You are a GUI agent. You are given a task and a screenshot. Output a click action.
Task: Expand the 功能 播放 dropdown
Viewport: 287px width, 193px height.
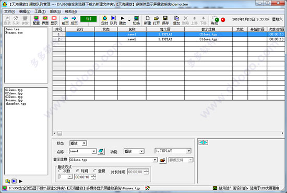(x=141, y=151)
